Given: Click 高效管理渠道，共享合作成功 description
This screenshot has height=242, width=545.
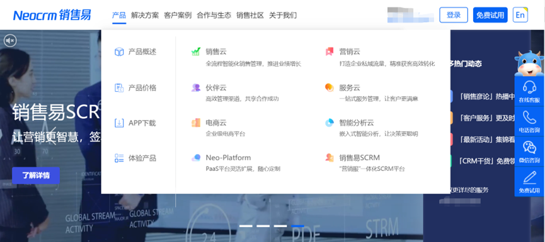Looking at the screenshot, I should click(x=243, y=99).
